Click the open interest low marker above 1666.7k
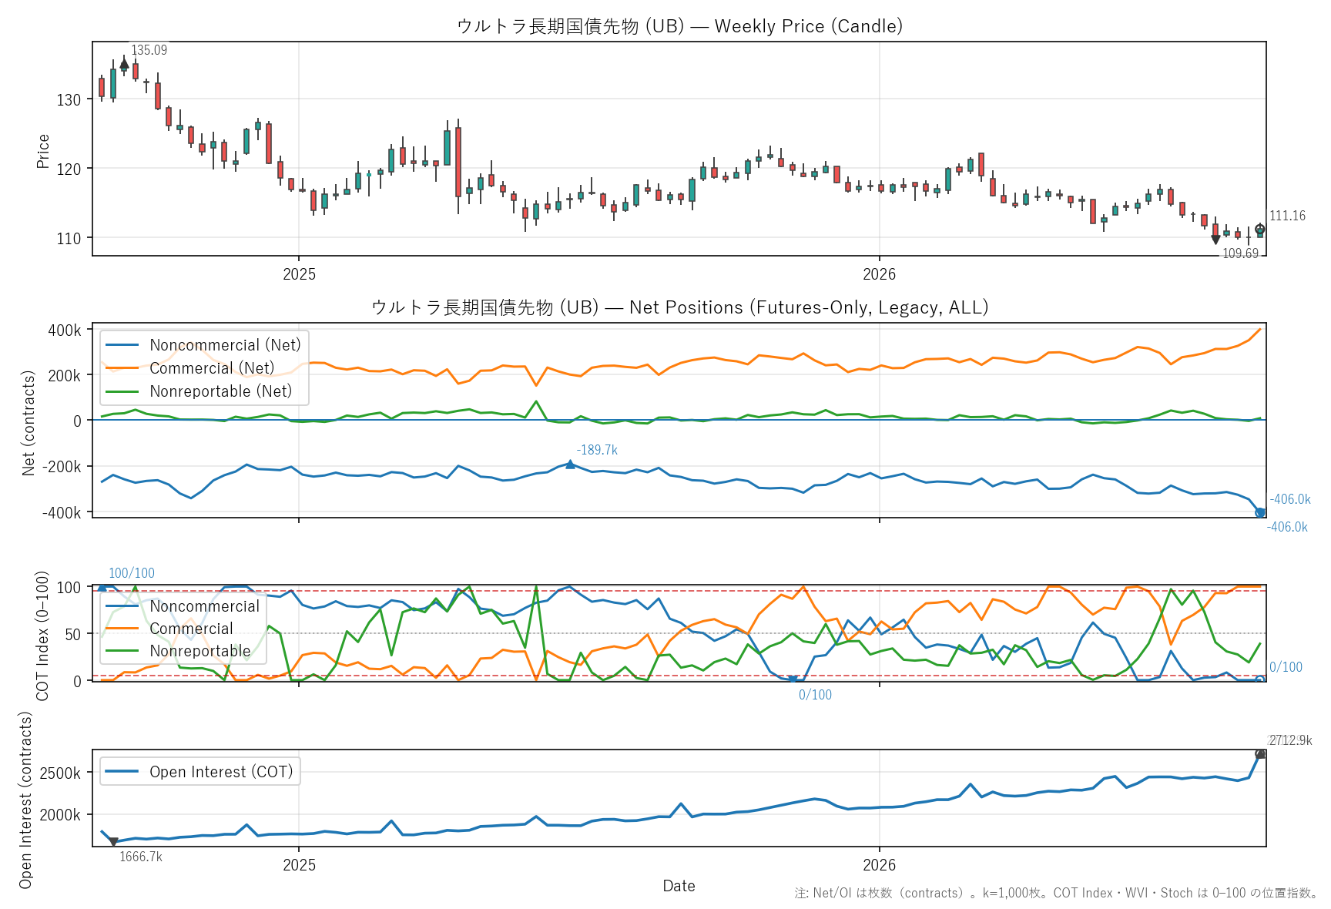 coord(113,842)
